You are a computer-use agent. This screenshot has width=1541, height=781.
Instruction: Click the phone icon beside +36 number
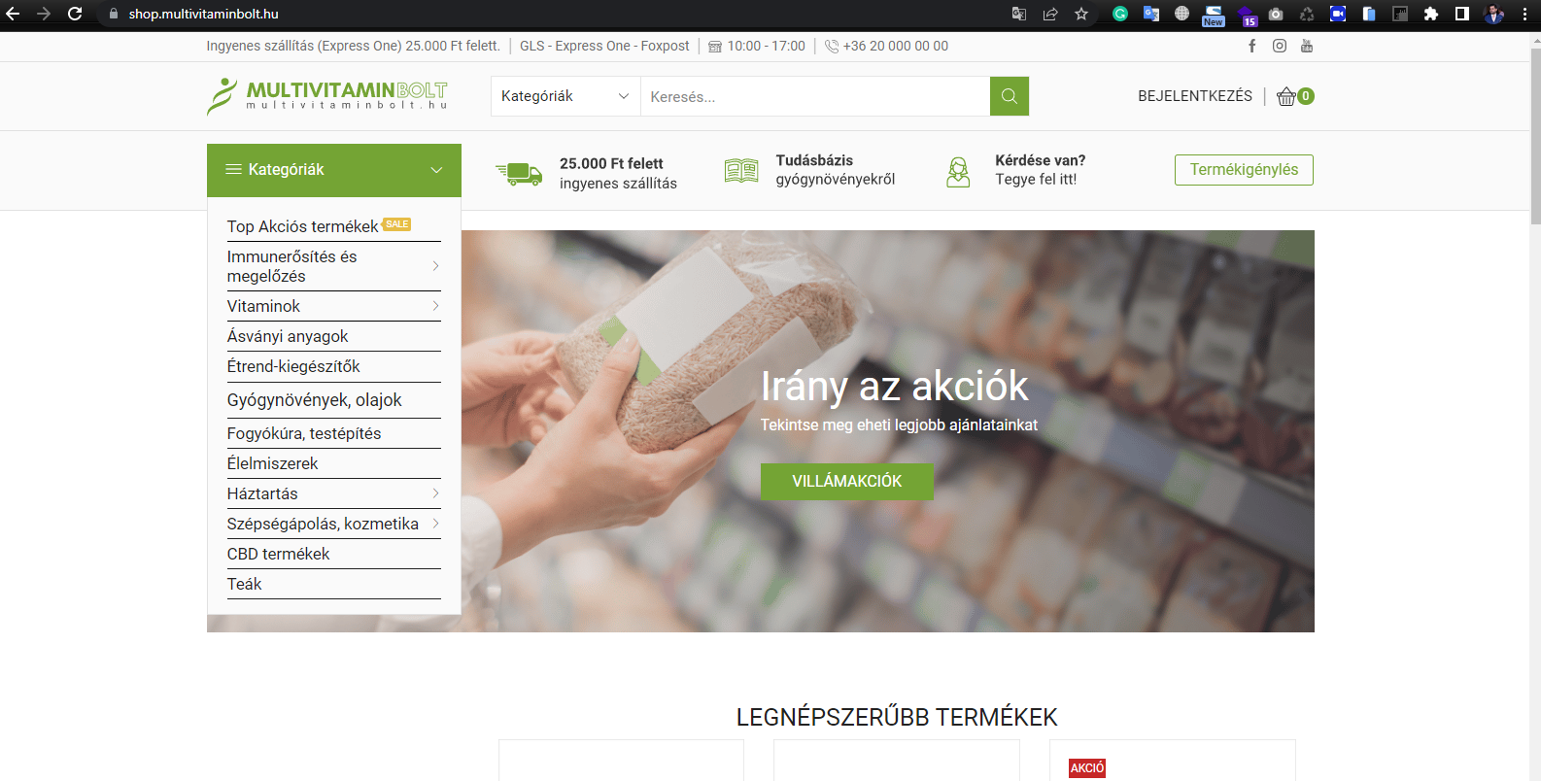(832, 46)
